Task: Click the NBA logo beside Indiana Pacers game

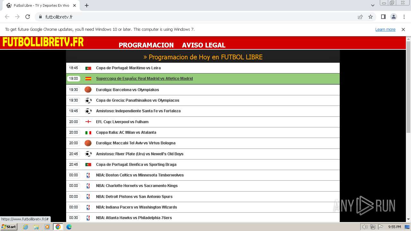Action: tap(88, 207)
